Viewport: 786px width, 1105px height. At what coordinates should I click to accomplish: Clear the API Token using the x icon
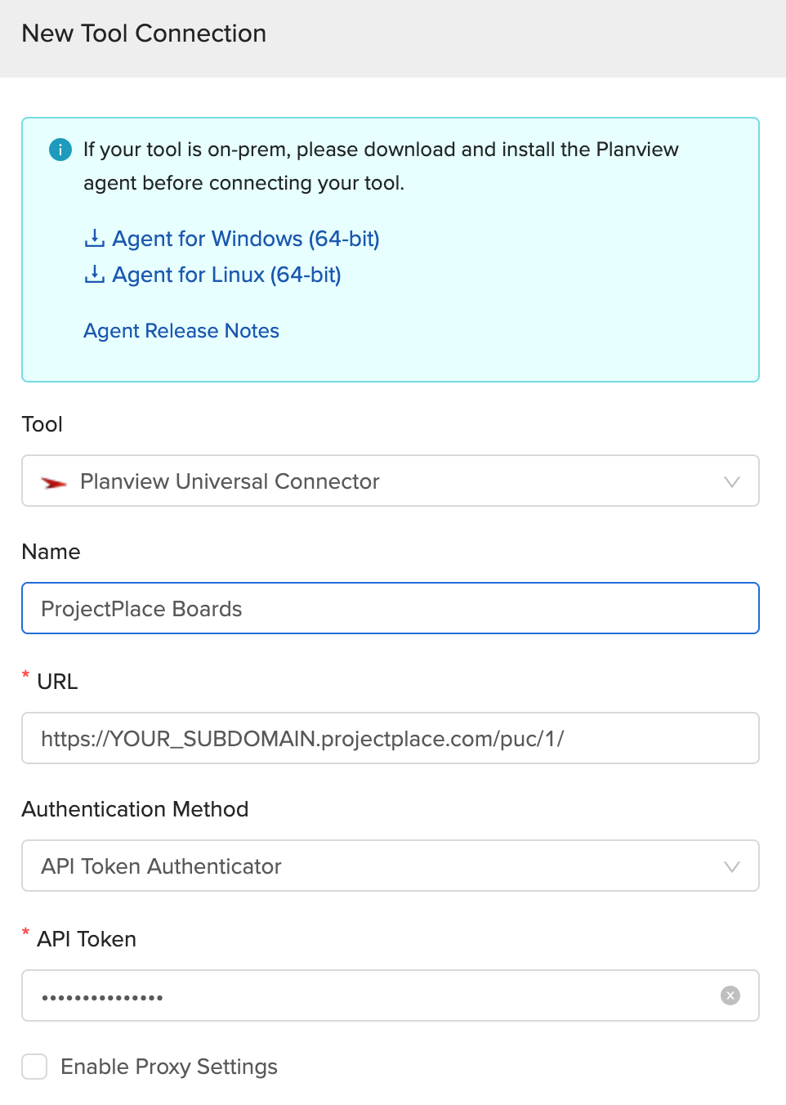729,995
